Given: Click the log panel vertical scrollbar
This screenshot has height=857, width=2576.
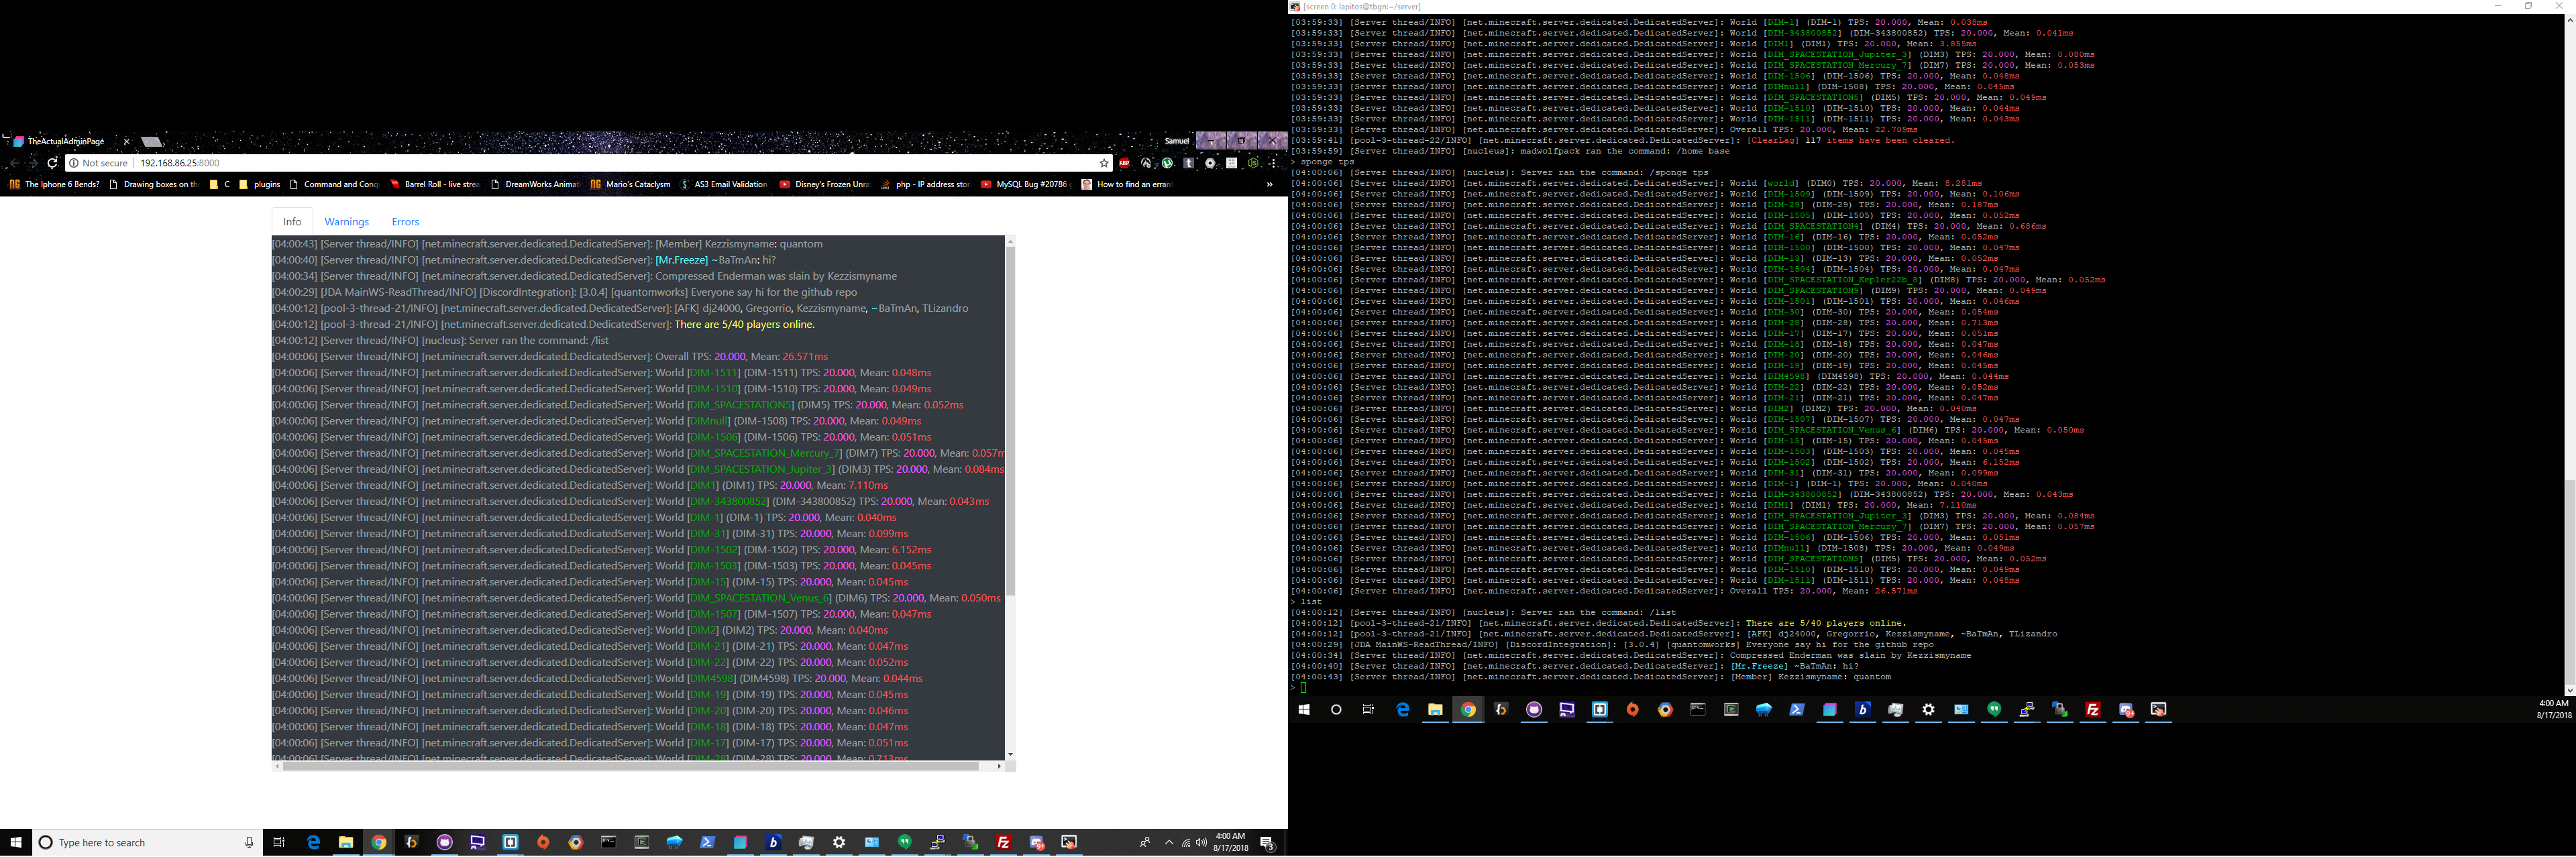Looking at the screenshot, I should click(x=1010, y=420).
